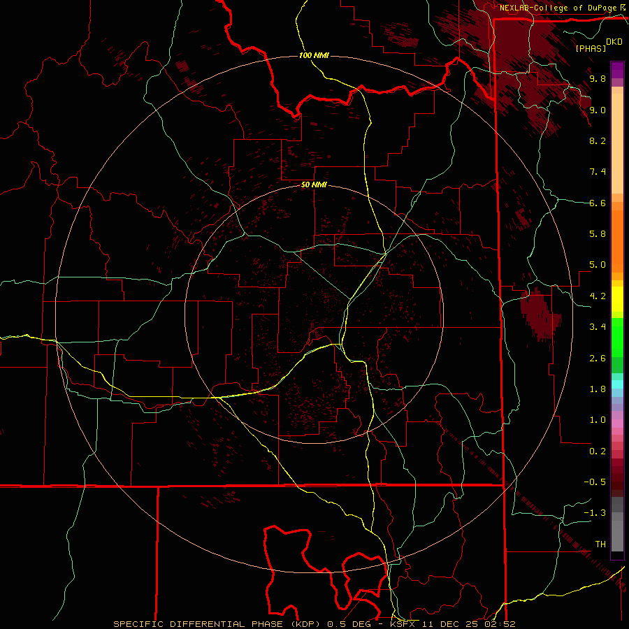Pick the light peach segment of the color bar
This screenshot has height=629, width=629.
coord(617,143)
